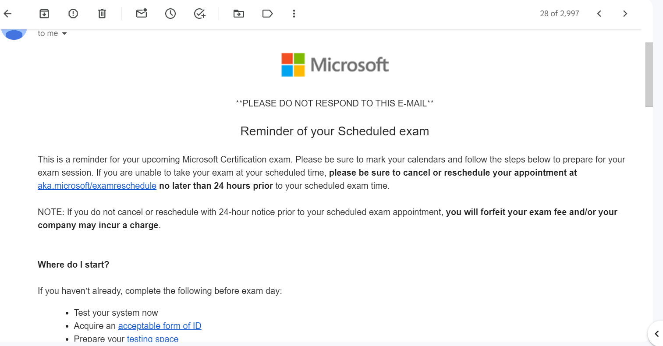The image size is (663, 346).
Task: Open the "testing space" link
Action: pyautogui.click(x=152, y=339)
